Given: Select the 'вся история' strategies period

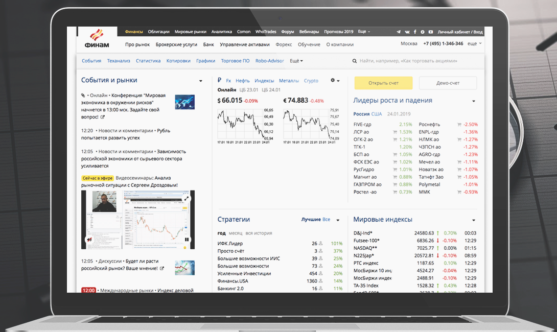Looking at the screenshot, I should [259, 233].
